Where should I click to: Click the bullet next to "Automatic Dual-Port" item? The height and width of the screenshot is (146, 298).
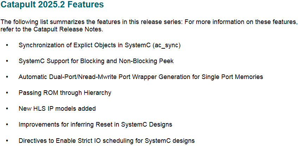click(7, 77)
